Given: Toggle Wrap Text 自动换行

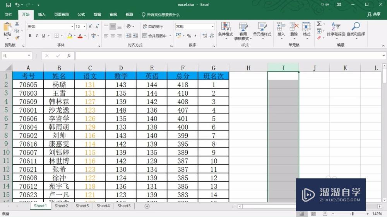Looking at the screenshot, I should [x=153, y=26].
